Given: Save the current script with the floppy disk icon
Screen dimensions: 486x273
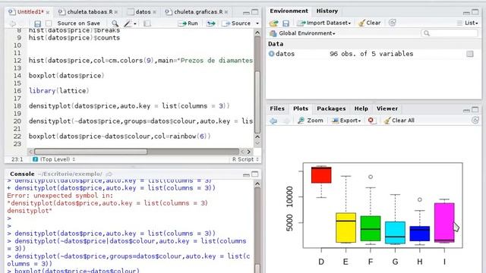Looking at the screenshot, I should [x=37, y=24].
